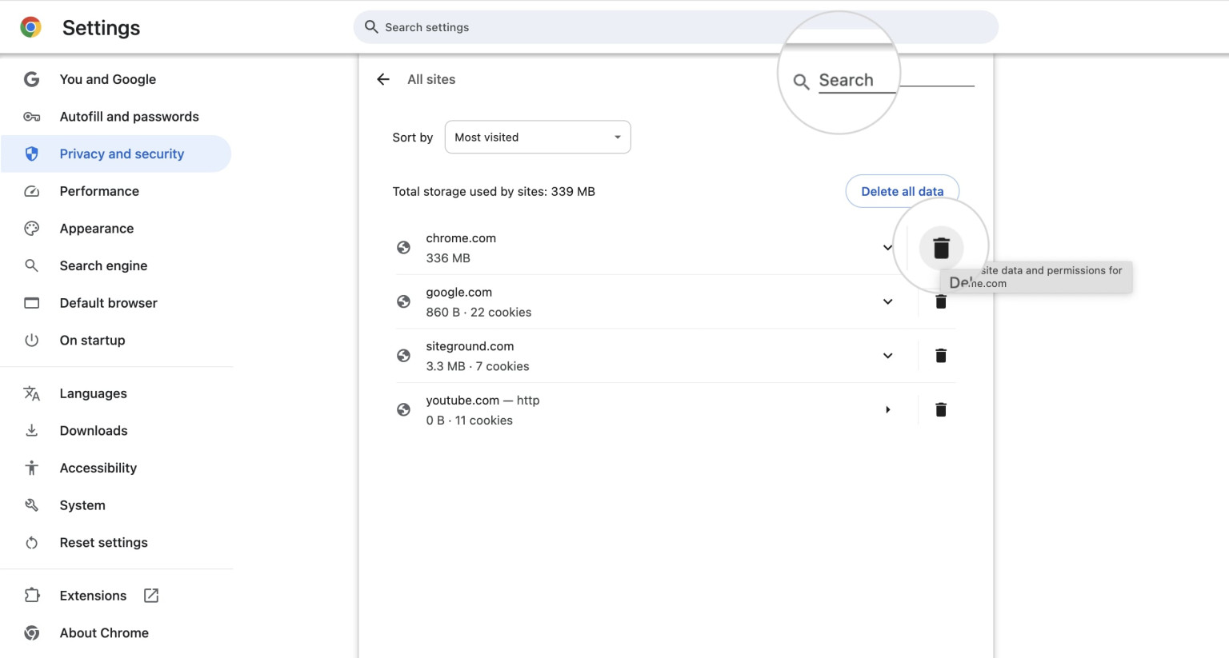Go back using the All sites arrow
1229x658 pixels.
click(383, 79)
